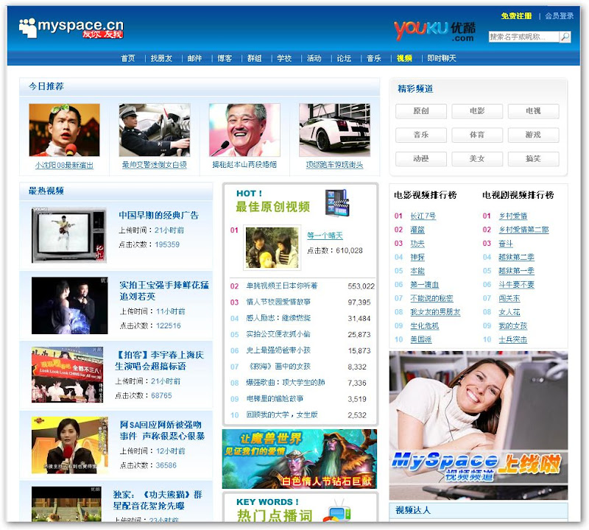589x530 pixels.
Task: Select the 美女 channel button
Action: click(x=477, y=159)
